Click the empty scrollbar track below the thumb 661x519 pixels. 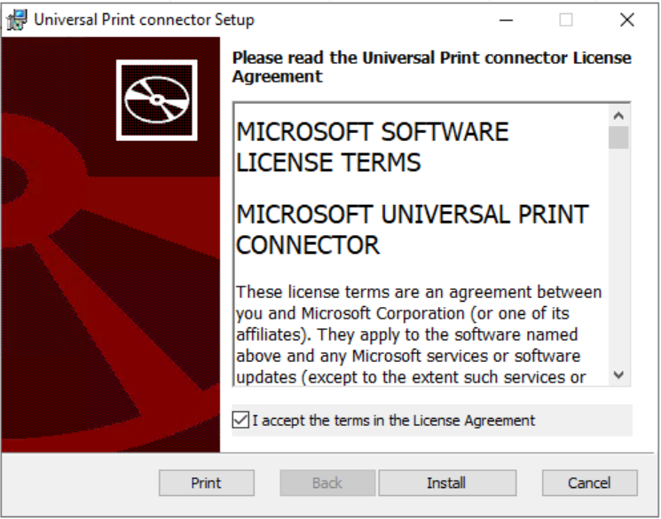[x=618, y=266]
